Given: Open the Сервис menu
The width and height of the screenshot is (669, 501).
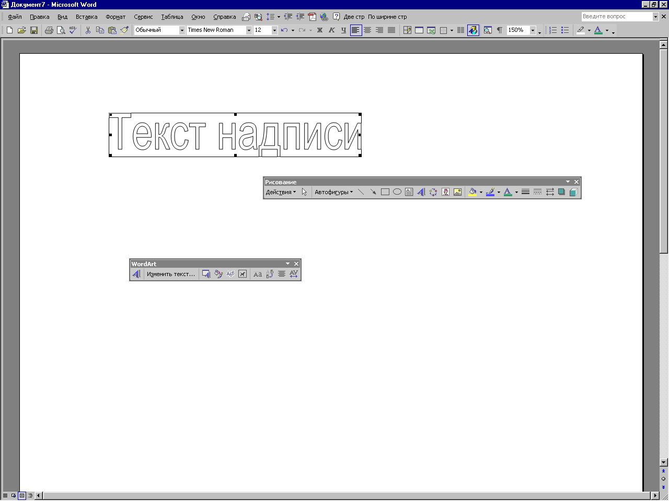Looking at the screenshot, I should [x=143, y=17].
